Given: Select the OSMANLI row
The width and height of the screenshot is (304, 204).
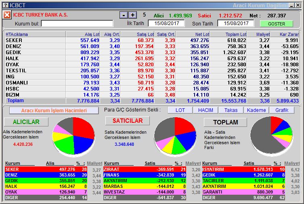Looking at the screenshot, I should coord(152,82).
